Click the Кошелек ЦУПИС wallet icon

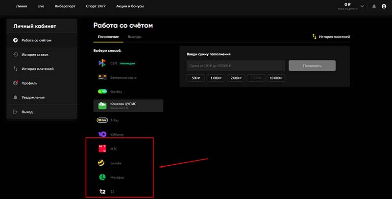[x=102, y=106]
